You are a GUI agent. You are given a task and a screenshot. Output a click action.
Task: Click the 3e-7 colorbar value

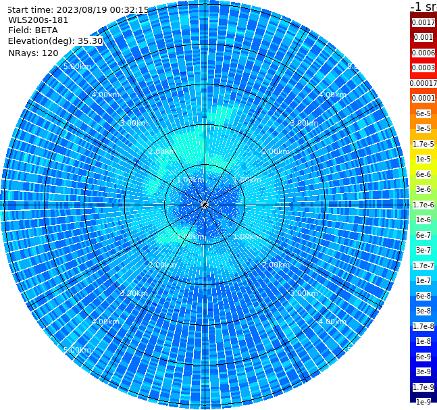tap(423, 250)
